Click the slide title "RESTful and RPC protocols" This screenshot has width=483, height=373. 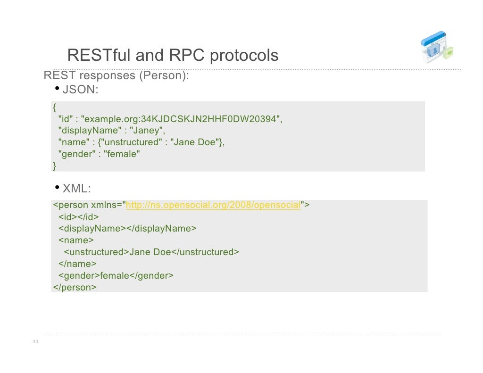tap(173, 56)
